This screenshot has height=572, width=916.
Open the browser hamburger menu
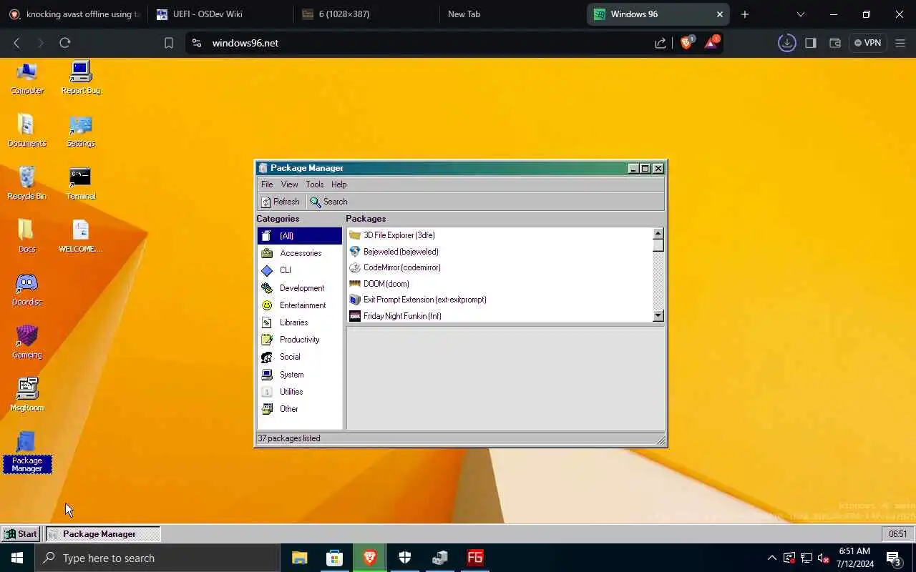click(900, 43)
